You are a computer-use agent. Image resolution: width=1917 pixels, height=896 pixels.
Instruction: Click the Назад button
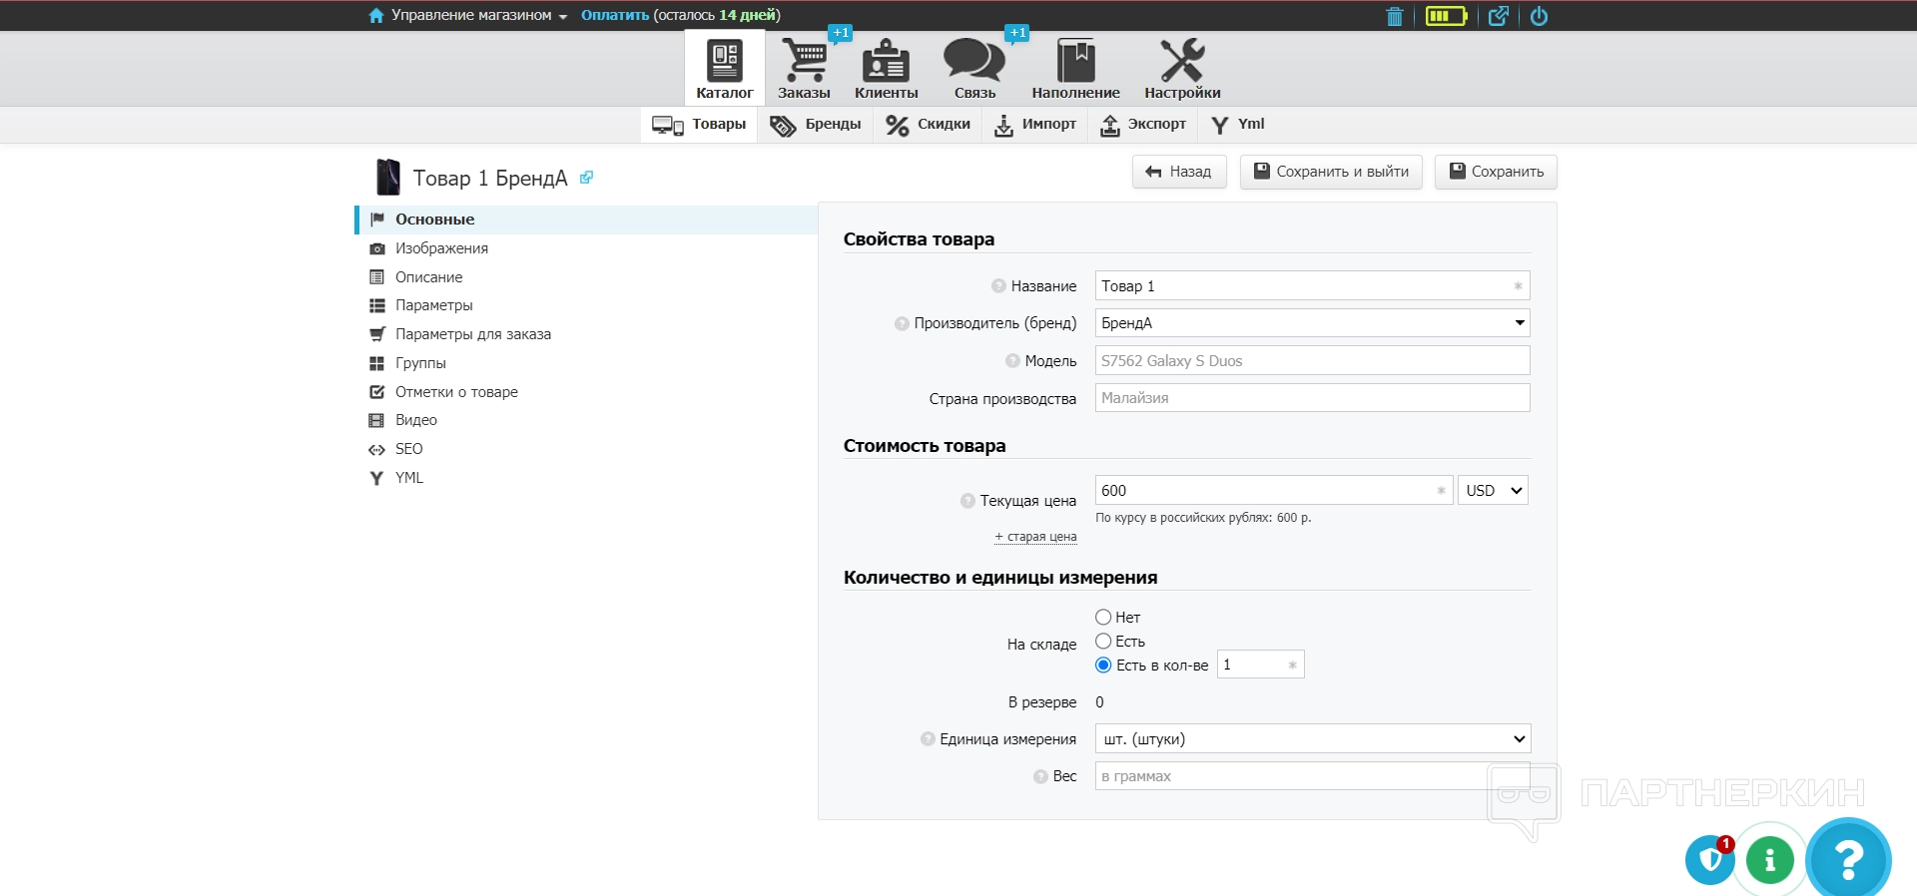[1179, 172]
